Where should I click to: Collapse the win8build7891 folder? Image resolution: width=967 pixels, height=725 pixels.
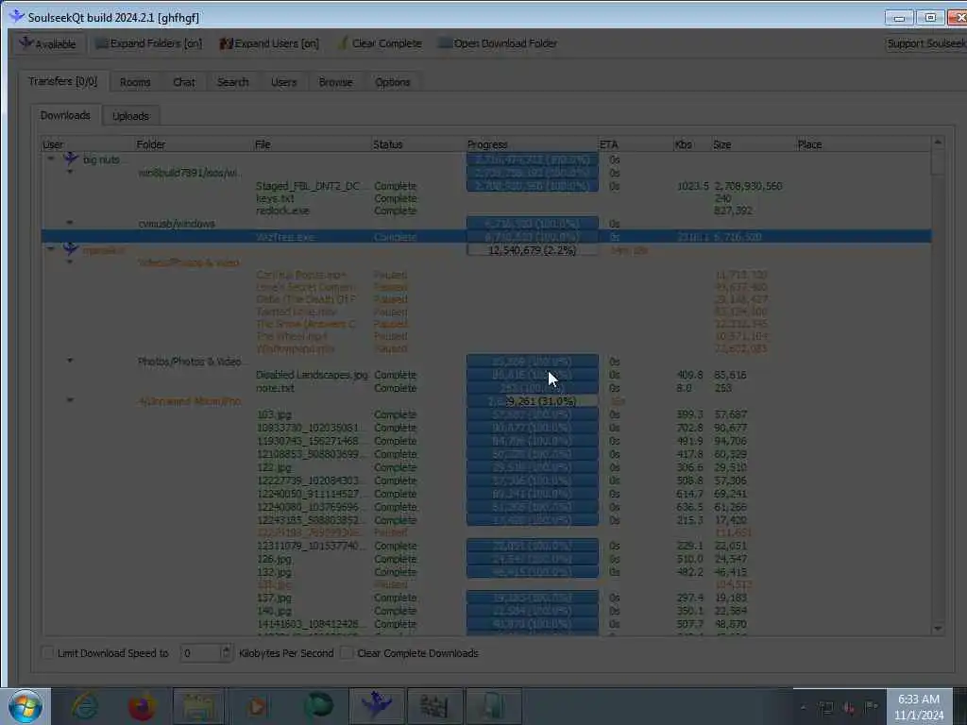[x=70, y=172]
